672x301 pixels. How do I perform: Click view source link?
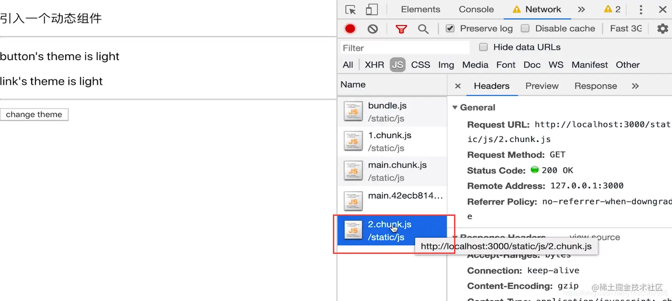click(595, 237)
